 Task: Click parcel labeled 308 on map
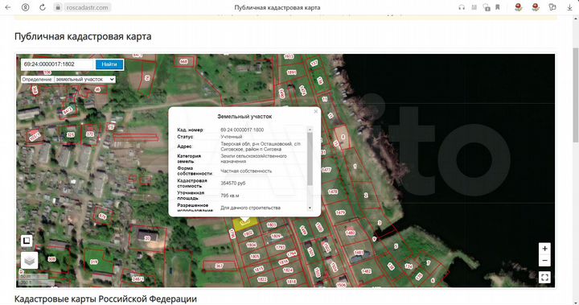(x=51, y=259)
